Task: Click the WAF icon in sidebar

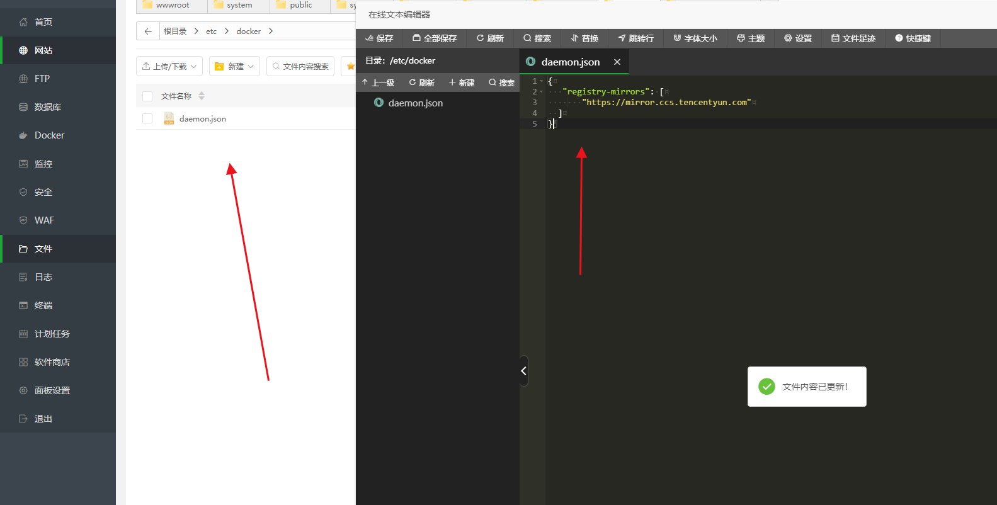Action: pos(23,220)
